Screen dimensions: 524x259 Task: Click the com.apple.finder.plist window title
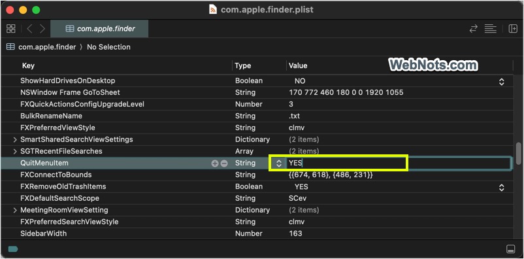[267, 9]
